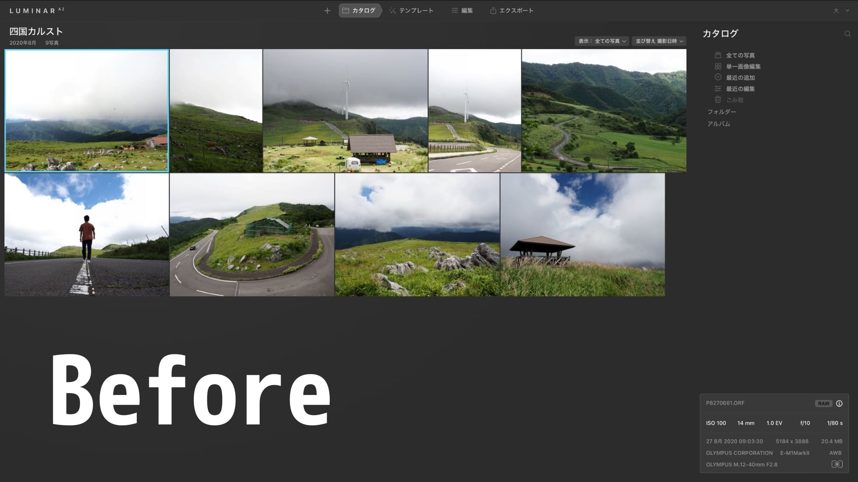This screenshot has width=858, height=482.
Task: Click the info icon beside RAW badge
Action: click(839, 403)
